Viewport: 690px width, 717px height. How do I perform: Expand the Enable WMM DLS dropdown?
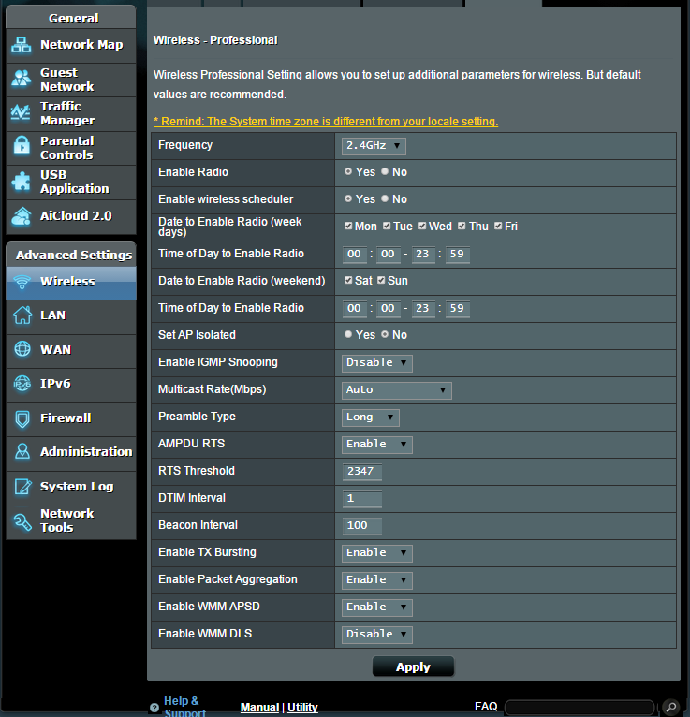376,635
